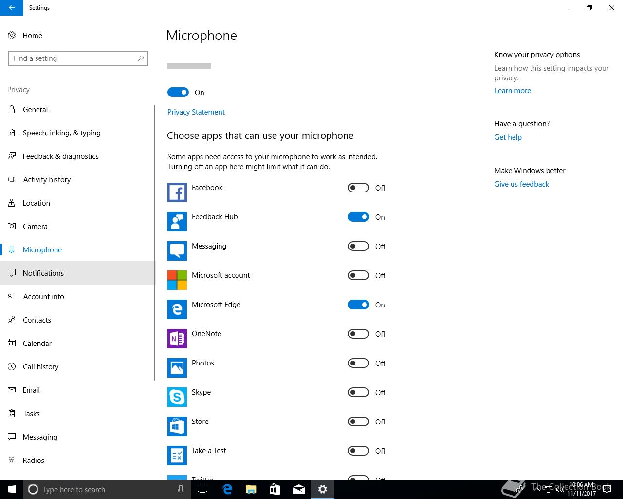The image size is (623, 499).
Task: Select Notifications in sidebar
Action: [77, 273]
